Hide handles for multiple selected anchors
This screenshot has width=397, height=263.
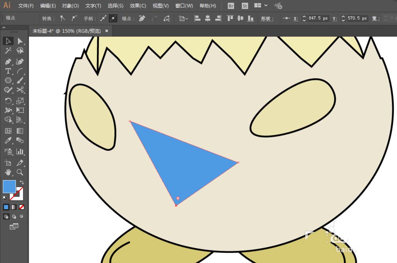pyautogui.click(x=113, y=18)
